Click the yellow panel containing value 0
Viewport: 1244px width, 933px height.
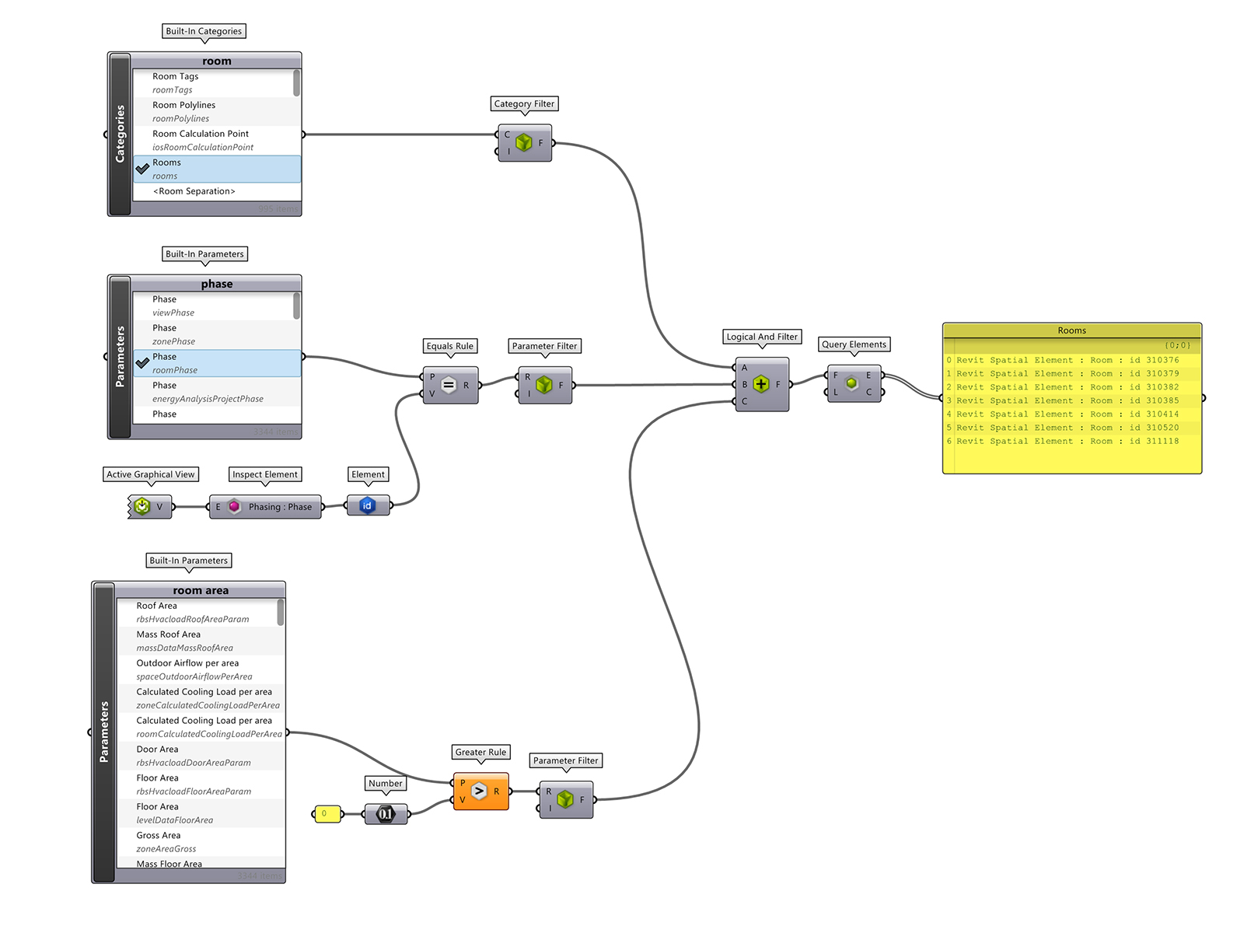point(327,814)
